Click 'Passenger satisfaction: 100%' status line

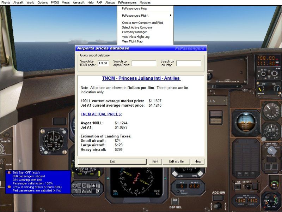point(32,183)
